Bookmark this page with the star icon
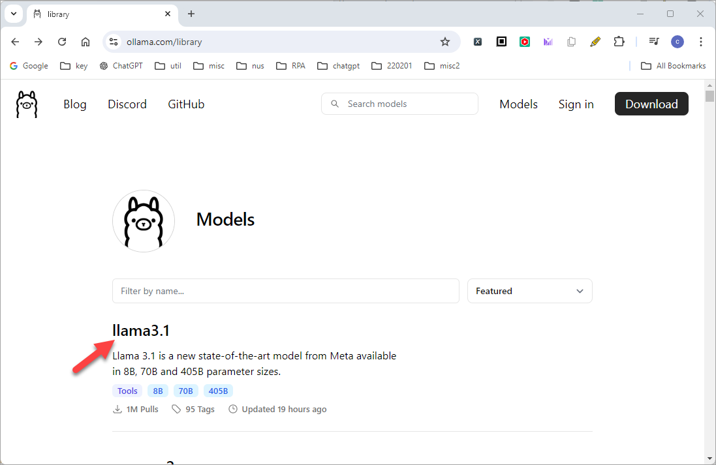 tap(444, 42)
